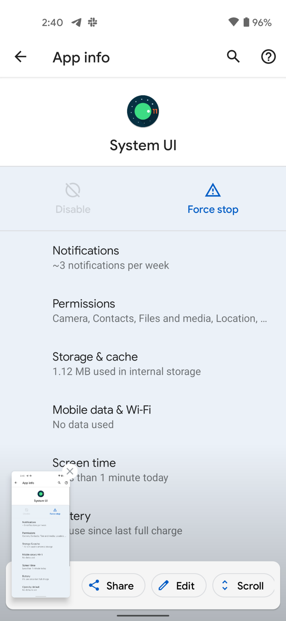The width and height of the screenshot is (286, 621).
Task: Tap the battery icon in status bar
Action: [x=247, y=22]
